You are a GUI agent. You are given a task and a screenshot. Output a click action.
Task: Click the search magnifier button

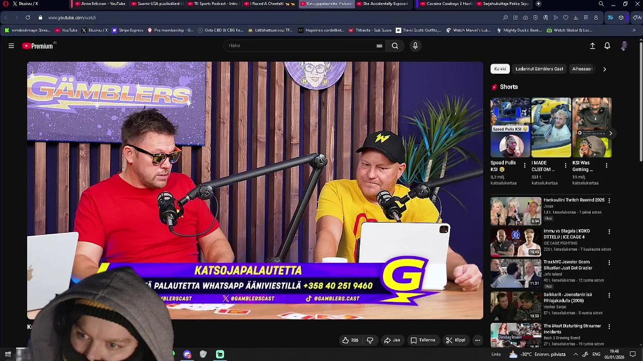(395, 46)
